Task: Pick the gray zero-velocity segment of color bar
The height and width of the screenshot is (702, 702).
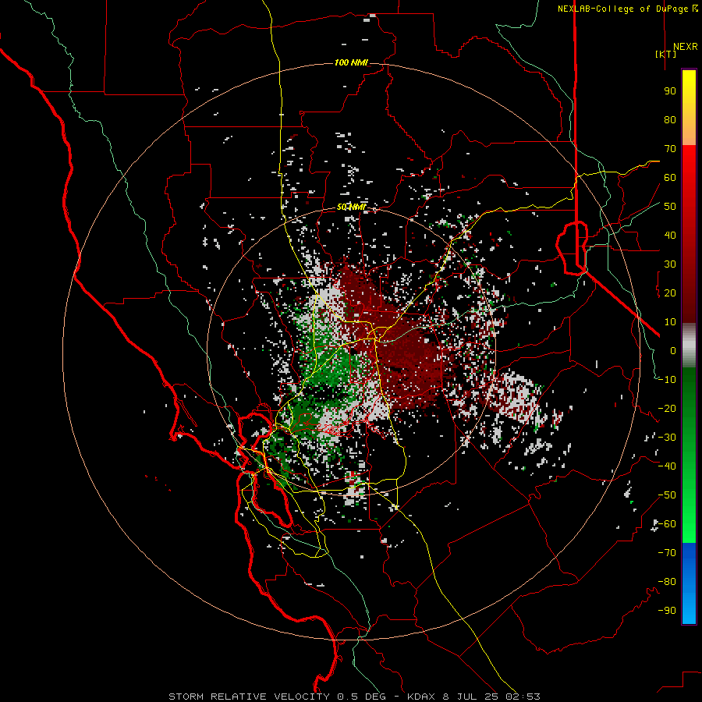Action: pyautogui.click(x=689, y=346)
